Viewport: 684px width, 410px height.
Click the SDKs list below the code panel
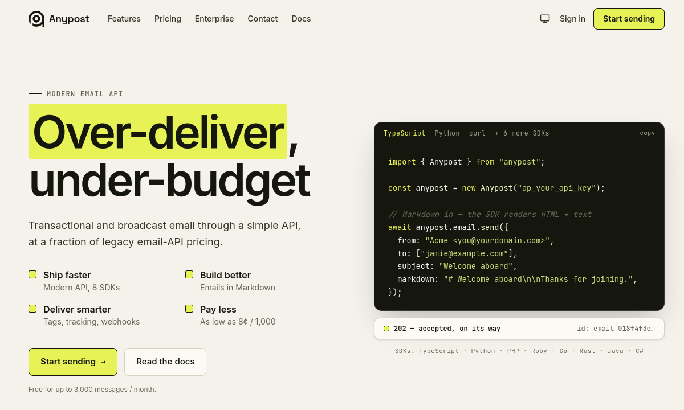(519, 351)
